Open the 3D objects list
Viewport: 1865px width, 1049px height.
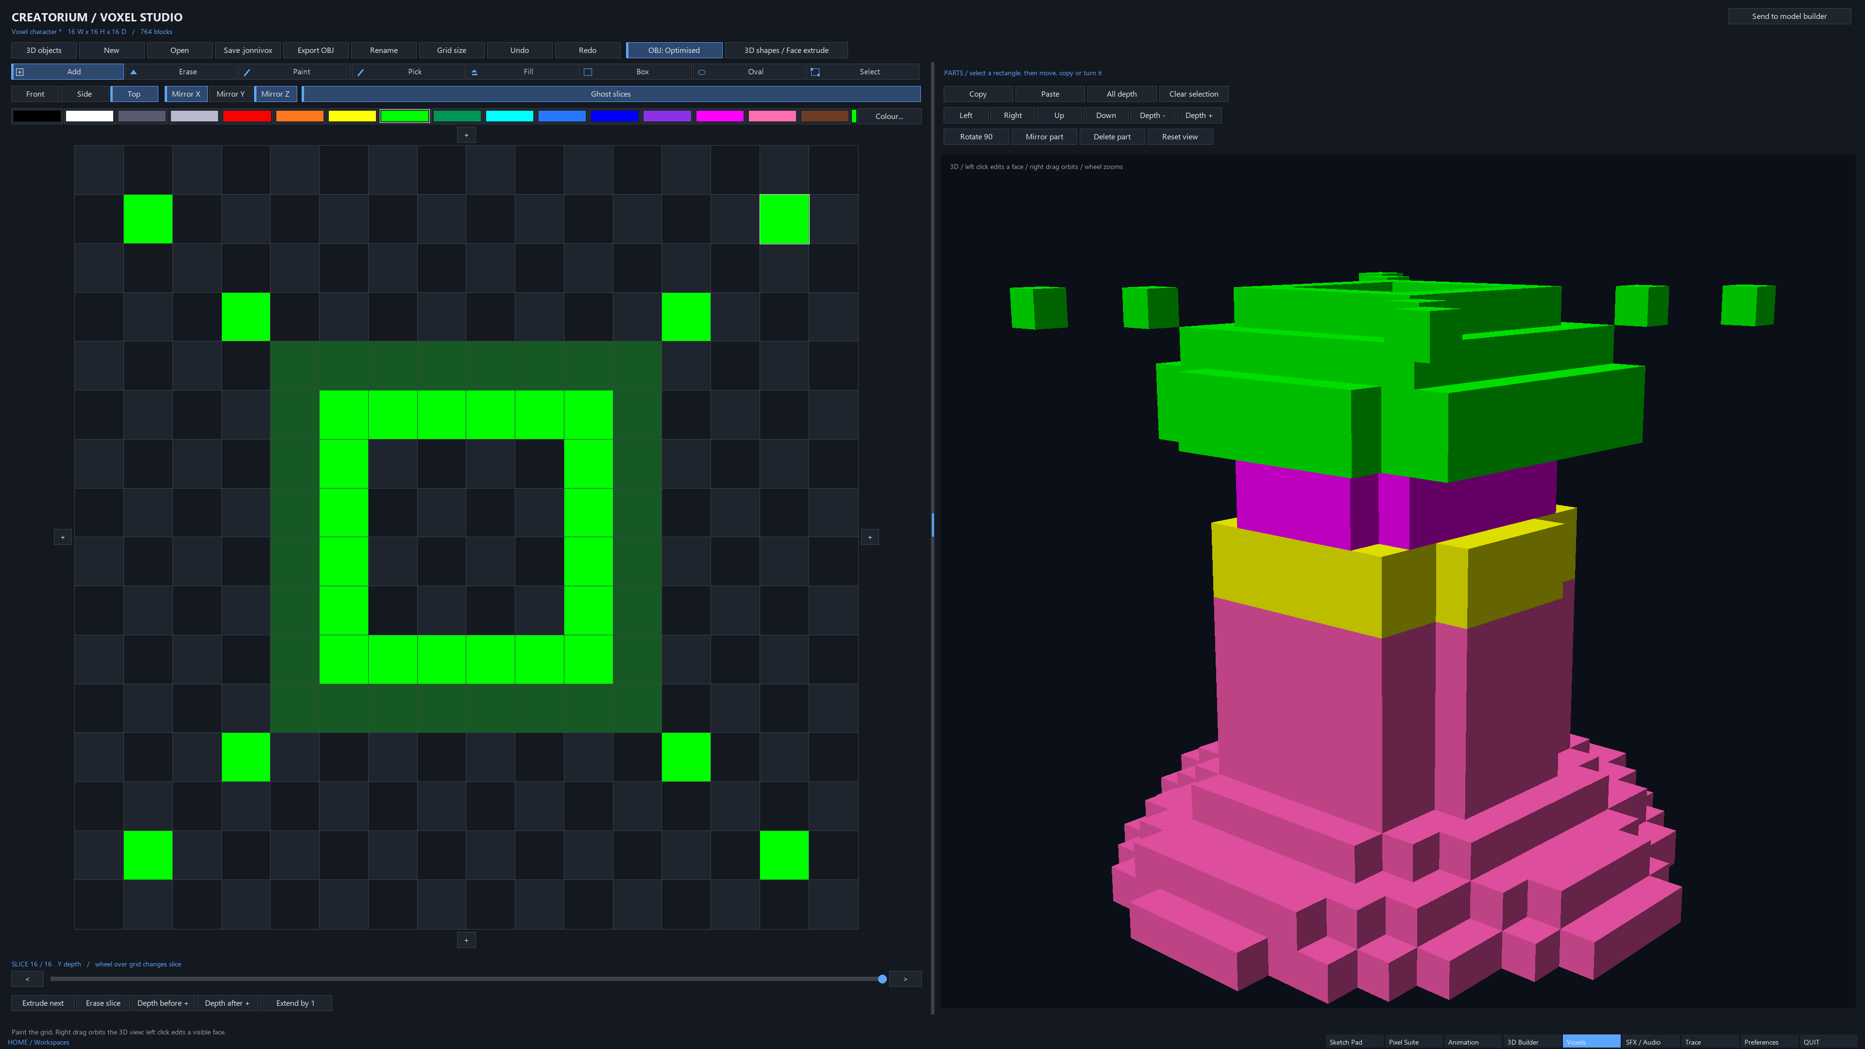coord(43,51)
